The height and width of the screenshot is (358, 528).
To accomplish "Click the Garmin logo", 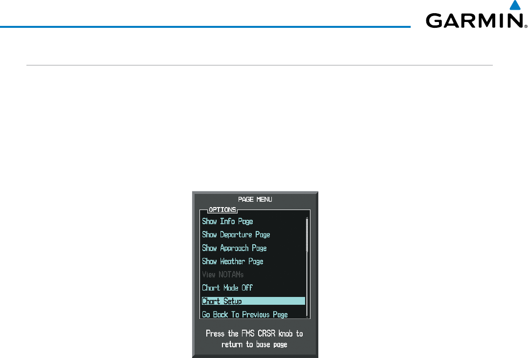I will coord(476,15).
